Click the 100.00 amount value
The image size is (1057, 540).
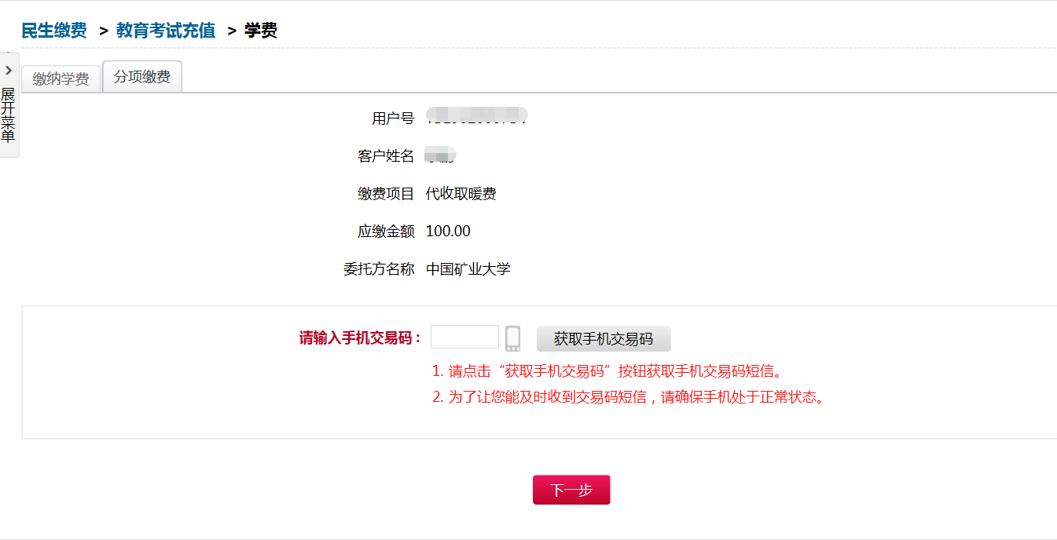tap(448, 232)
